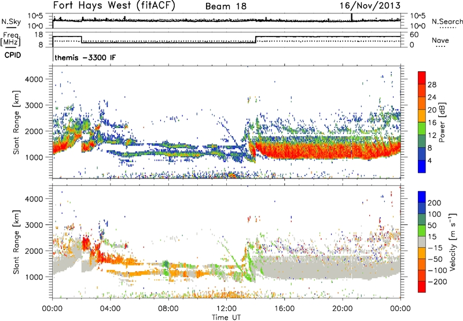Select the "N.Sky" legend label
The image size is (463, 321).
pos(11,22)
